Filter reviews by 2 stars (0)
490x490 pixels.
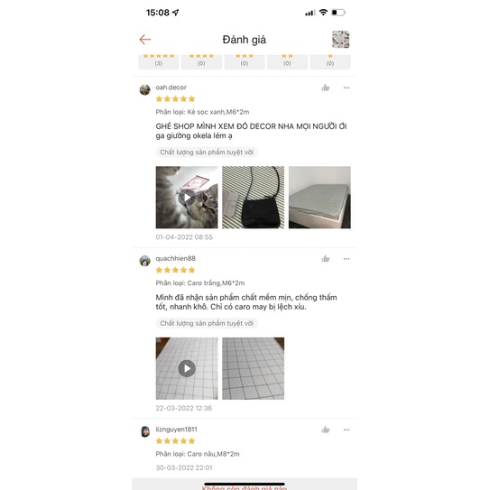click(287, 61)
